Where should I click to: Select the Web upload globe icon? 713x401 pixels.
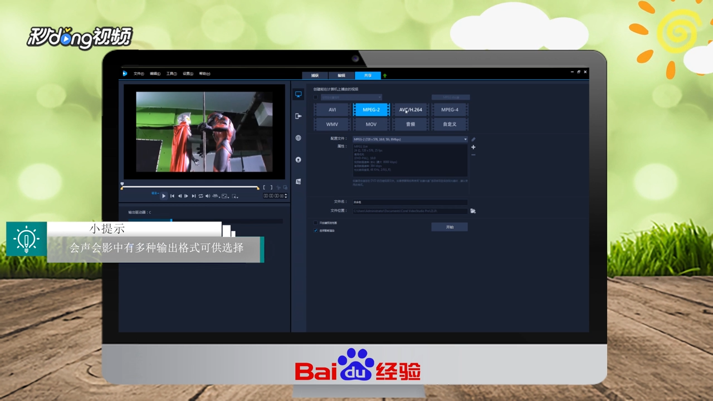[x=298, y=138]
